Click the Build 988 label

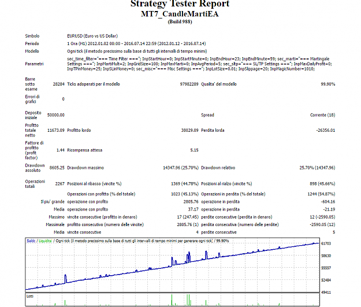point(180,21)
